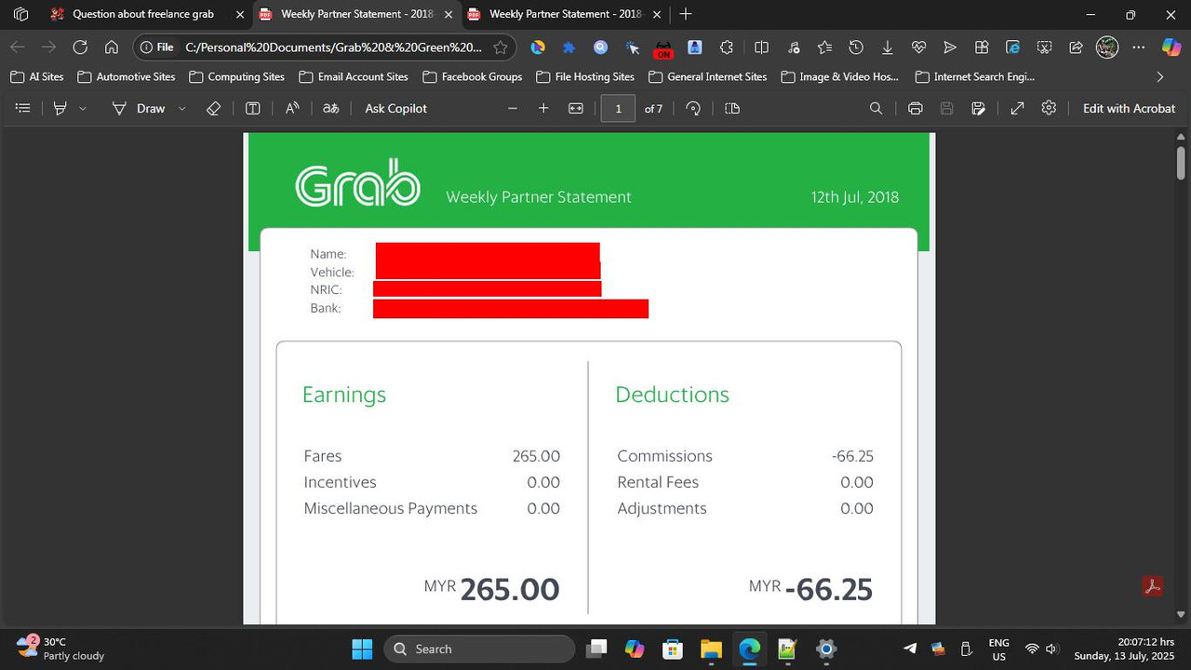Screen dimensions: 1191x670
Task: Zoom out the PDF with minus icon
Action: pyautogui.click(x=513, y=109)
